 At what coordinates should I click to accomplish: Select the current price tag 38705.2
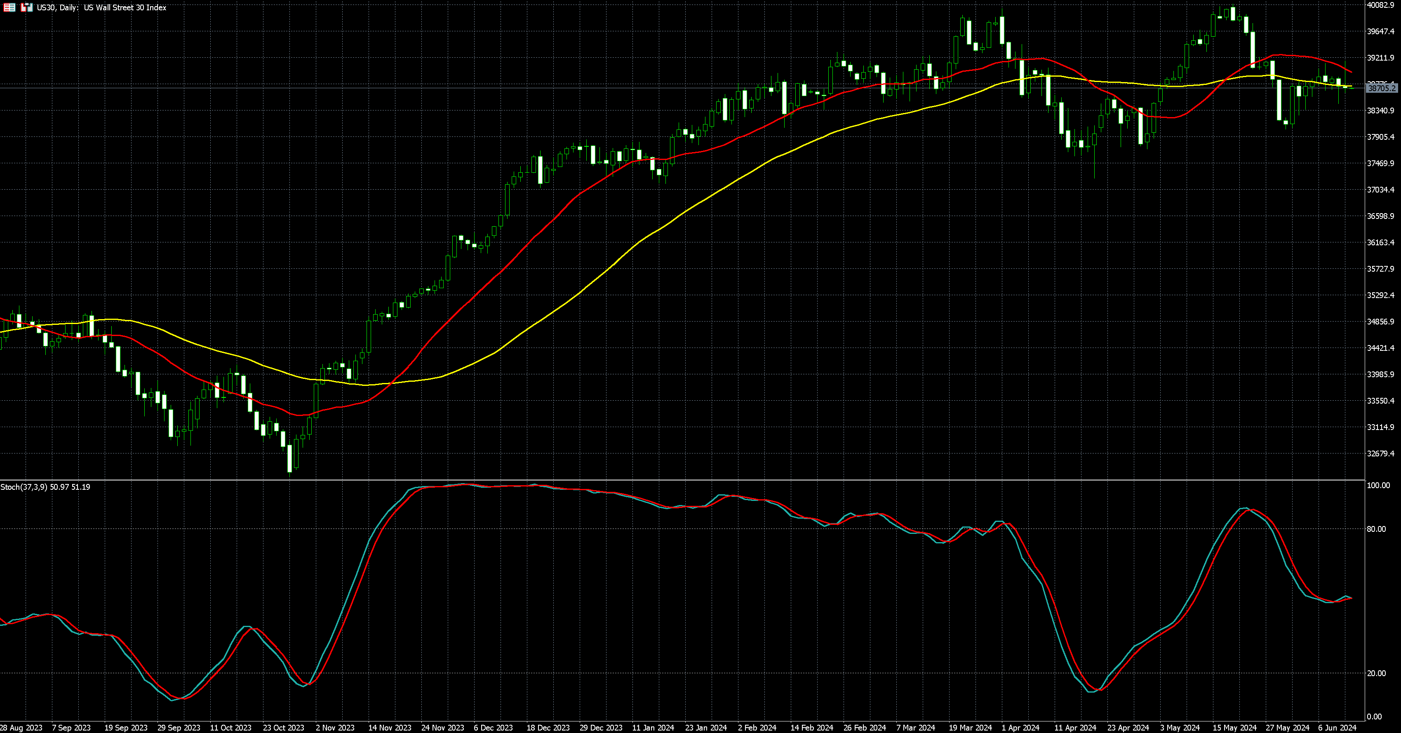[1382, 88]
